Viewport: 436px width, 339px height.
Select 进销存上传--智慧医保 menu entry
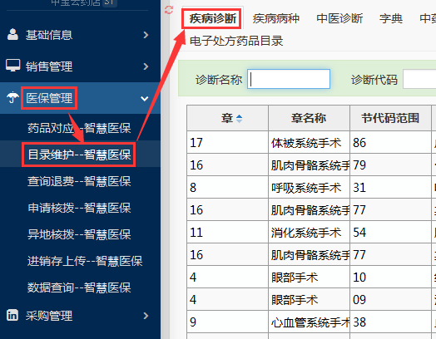[85, 261]
